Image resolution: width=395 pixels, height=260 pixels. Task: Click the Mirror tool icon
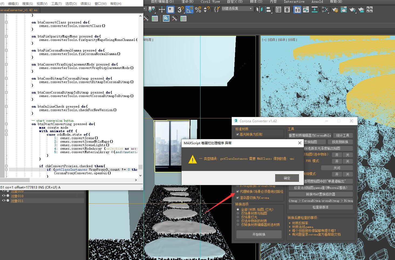[259, 10]
